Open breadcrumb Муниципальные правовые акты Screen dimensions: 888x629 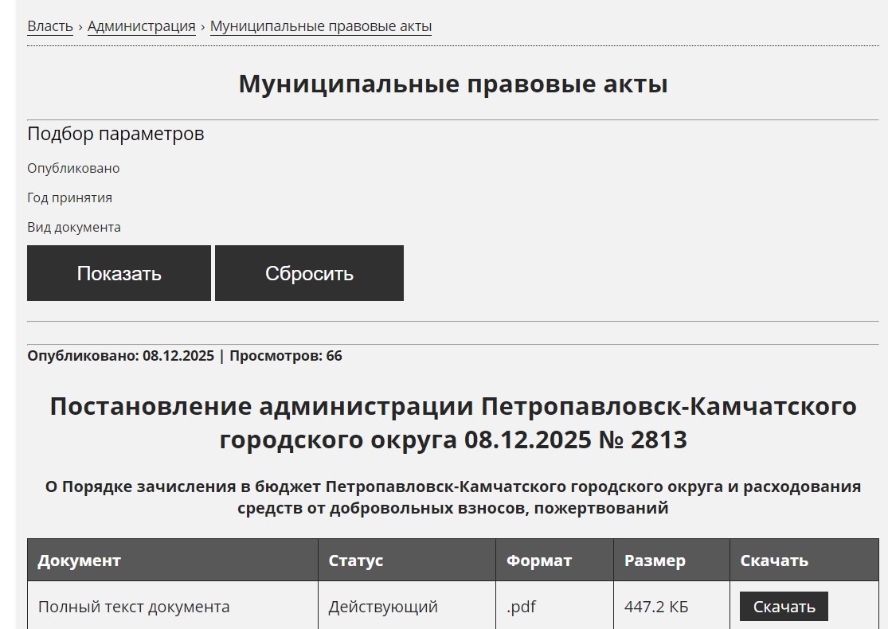tap(320, 26)
